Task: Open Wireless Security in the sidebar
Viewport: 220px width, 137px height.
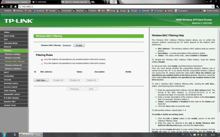Action: (x=12, y=58)
